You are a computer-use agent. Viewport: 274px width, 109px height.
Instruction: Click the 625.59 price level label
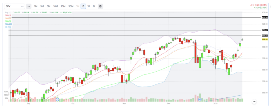[x=265, y=17]
